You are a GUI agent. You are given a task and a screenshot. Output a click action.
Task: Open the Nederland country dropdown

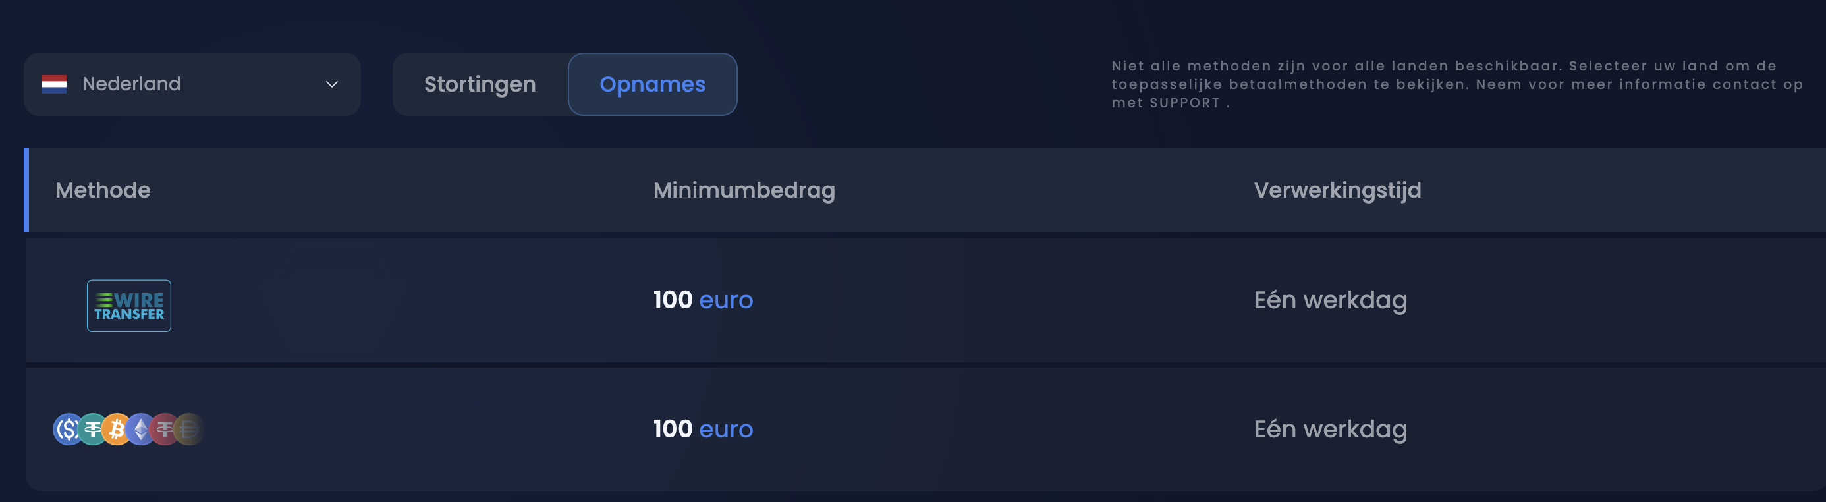point(192,84)
